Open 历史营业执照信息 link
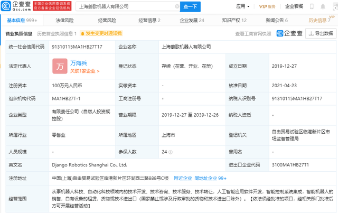Image resolution: width=338 pixels, height=213 pixels. (x=57, y=34)
